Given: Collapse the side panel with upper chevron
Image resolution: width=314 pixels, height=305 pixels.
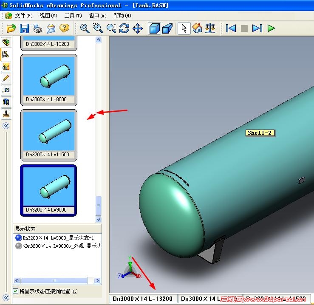Looking at the screenshot, I should click(x=6, y=126).
